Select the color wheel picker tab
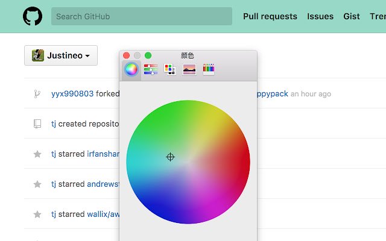Image resolution: width=386 pixels, height=241 pixels. (131, 69)
